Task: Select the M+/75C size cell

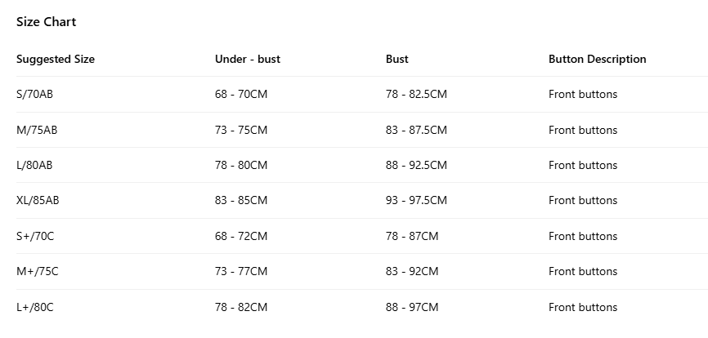Action: coord(36,271)
